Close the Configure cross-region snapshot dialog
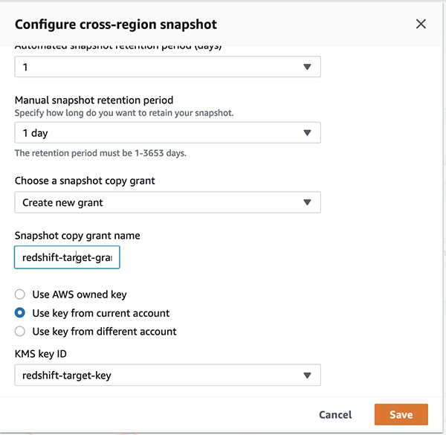This screenshot has height=435, width=446. pos(421,24)
